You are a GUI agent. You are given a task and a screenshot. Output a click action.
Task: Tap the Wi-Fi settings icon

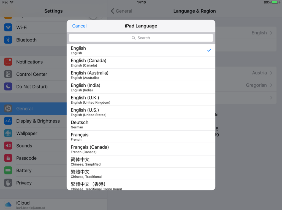click(x=8, y=27)
